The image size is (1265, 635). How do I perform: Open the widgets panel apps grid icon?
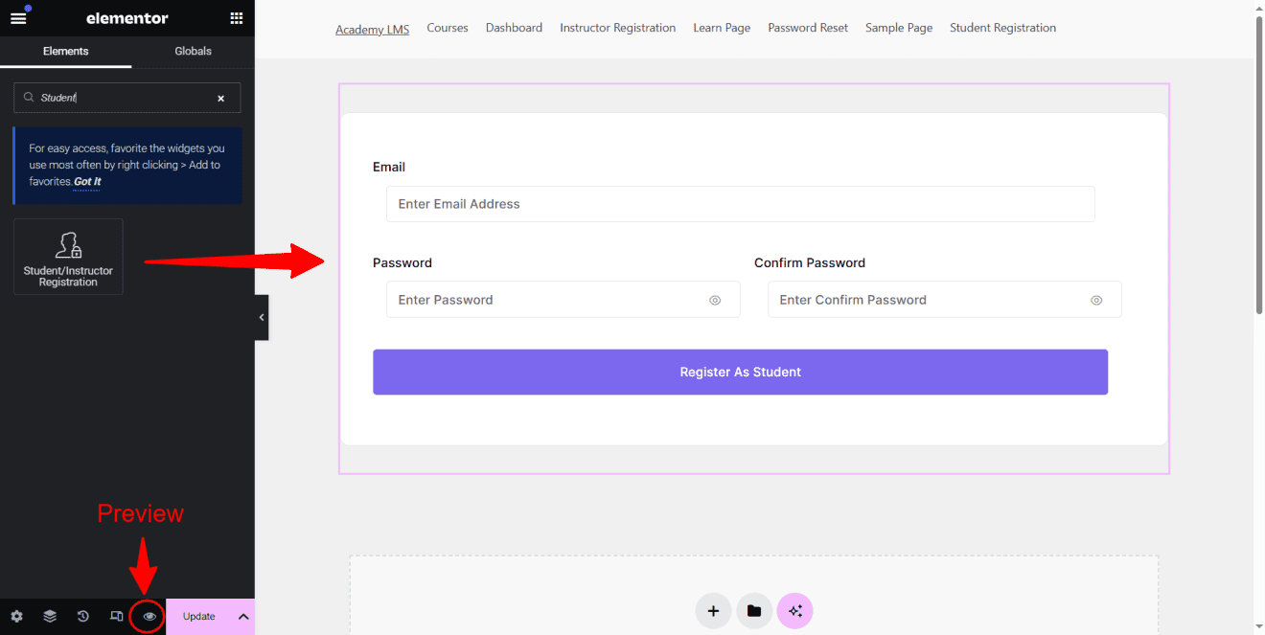(236, 17)
